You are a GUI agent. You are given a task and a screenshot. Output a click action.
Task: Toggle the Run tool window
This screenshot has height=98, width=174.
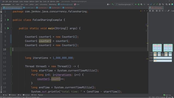(x=5, y=95)
